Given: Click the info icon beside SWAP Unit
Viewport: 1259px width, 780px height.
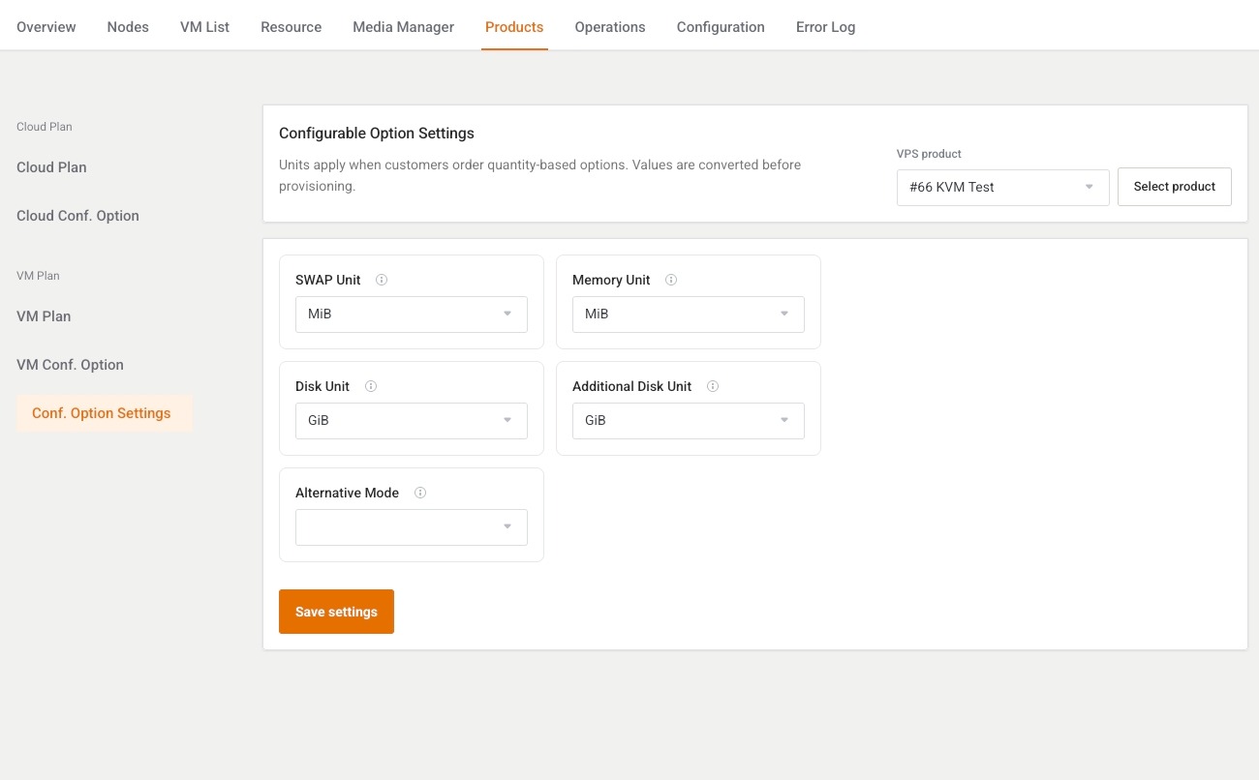Looking at the screenshot, I should click(x=382, y=280).
